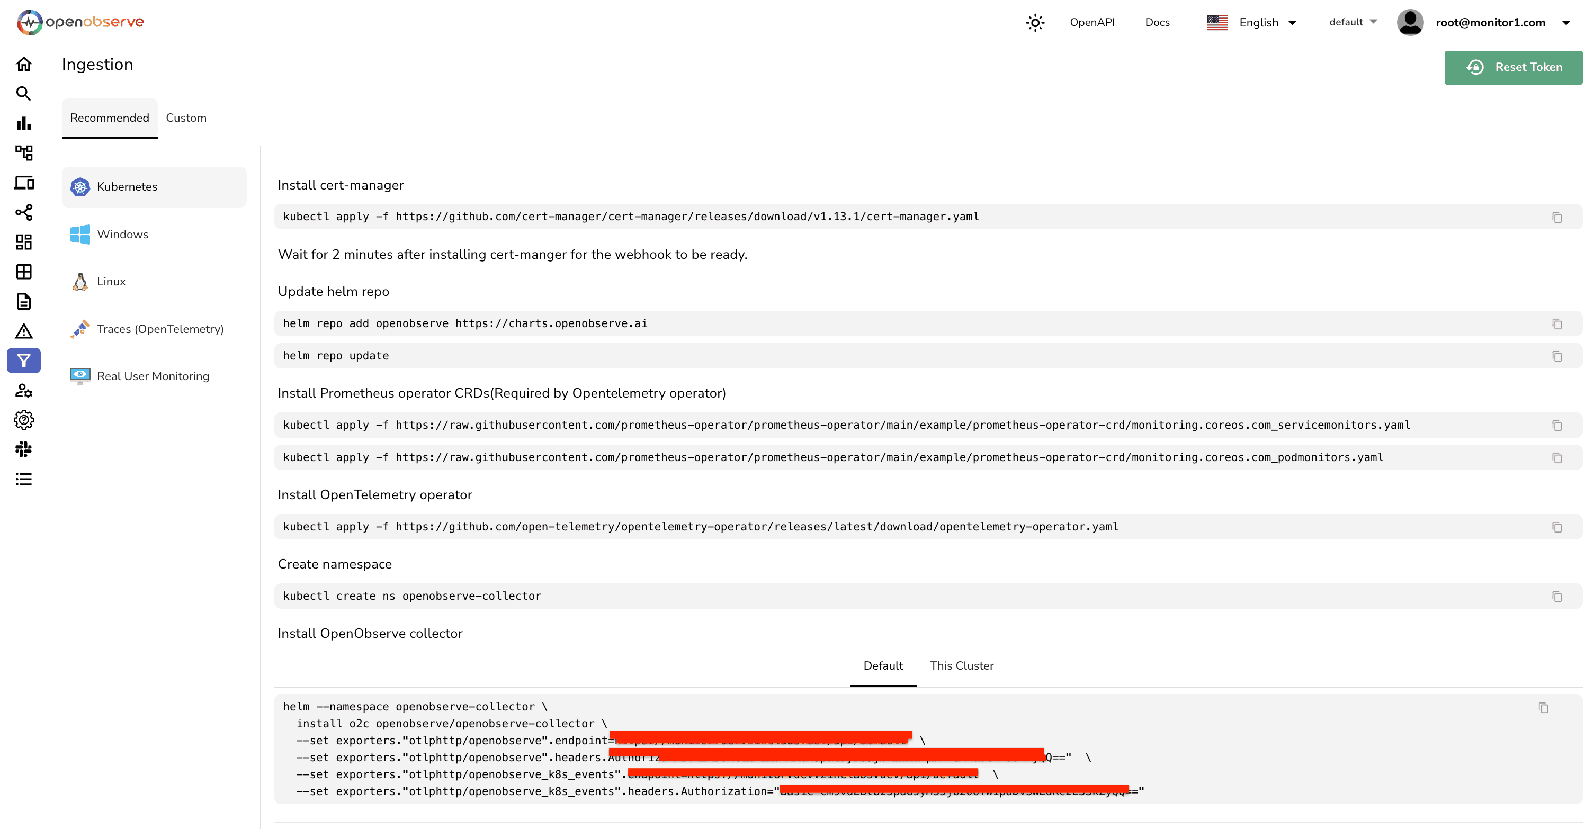Toggle the light/dark theme sun icon
The image size is (1594, 829).
[x=1035, y=23]
